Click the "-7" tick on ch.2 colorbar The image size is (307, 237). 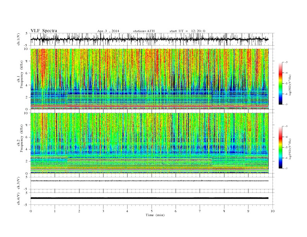tap(286, 168)
